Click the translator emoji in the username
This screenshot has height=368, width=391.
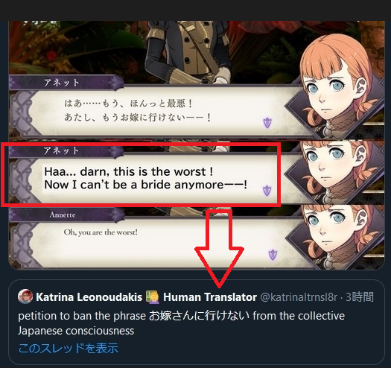point(153,297)
